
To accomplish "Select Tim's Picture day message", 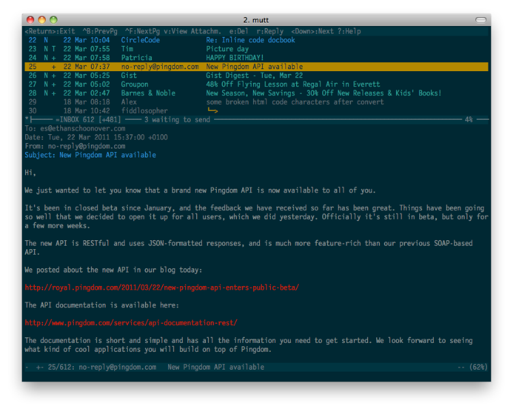I will pyautogui.click(x=256, y=49).
